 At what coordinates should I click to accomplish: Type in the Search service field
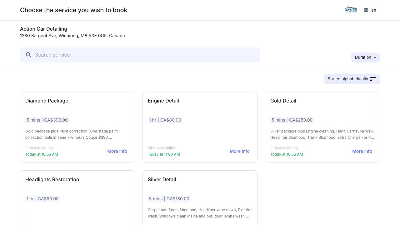[144, 55]
